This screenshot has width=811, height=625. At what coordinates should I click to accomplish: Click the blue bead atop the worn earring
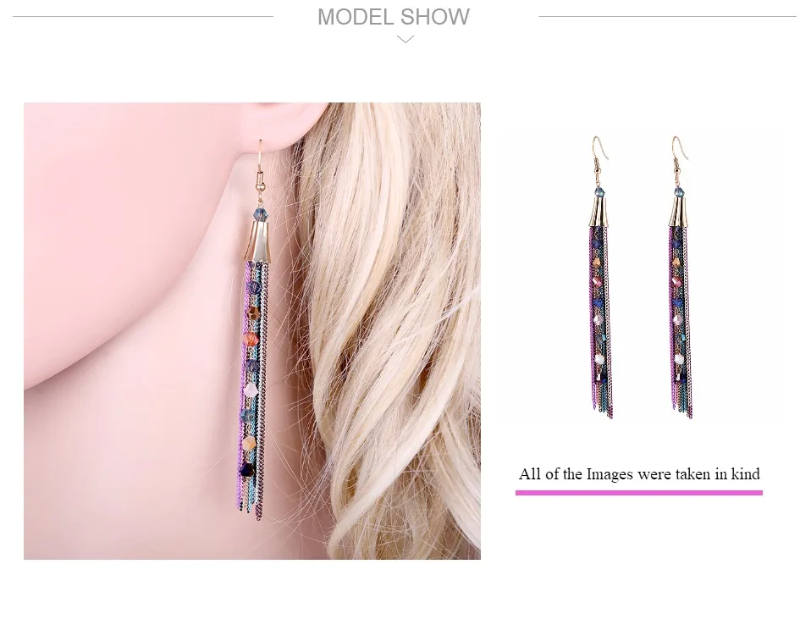260,213
